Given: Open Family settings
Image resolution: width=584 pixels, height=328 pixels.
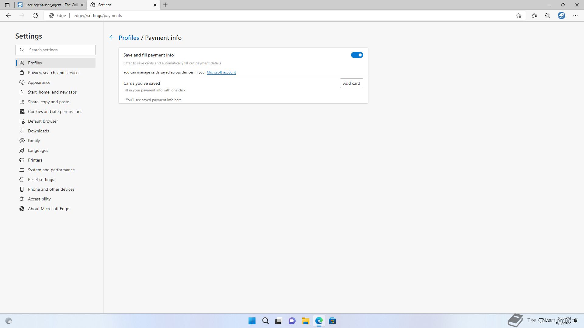Looking at the screenshot, I should 55,141.
